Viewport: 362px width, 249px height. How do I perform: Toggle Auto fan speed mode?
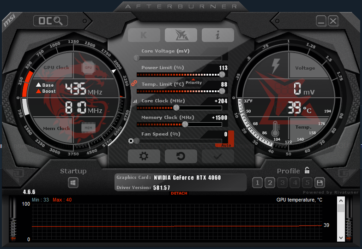[226, 145]
